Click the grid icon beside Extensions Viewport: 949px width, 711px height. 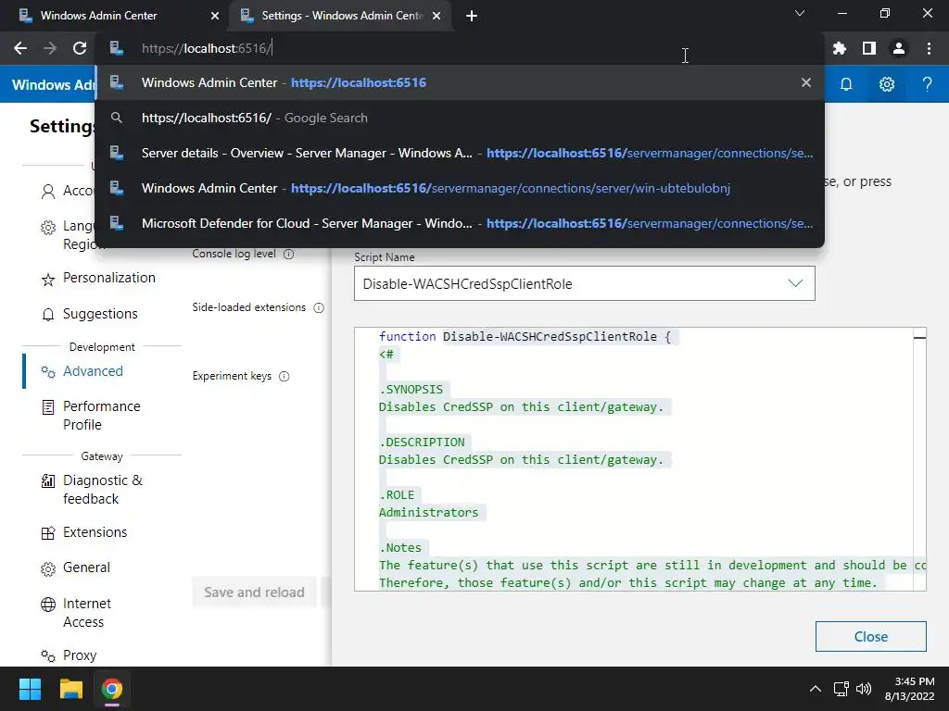point(48,533)
